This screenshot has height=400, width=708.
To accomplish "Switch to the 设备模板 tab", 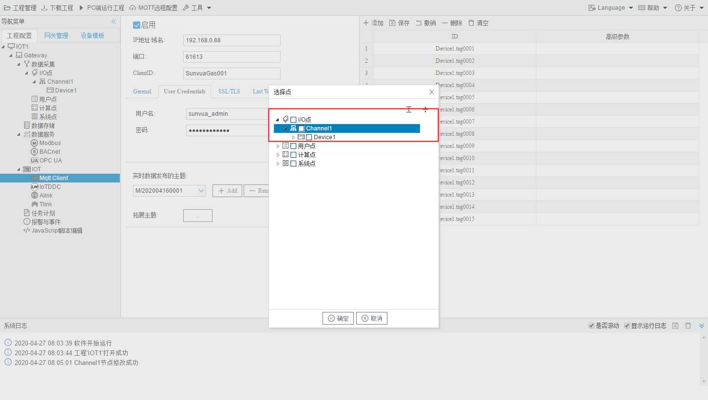I will (x=93, y=36).
